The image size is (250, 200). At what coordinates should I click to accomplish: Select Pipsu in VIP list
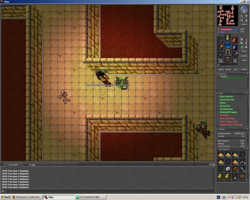coord(222,103)
